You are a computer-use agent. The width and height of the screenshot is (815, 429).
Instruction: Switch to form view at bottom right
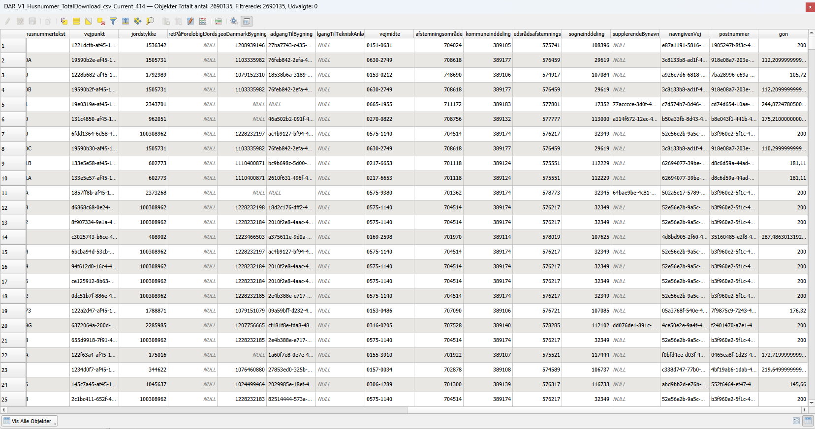[796, 421]
